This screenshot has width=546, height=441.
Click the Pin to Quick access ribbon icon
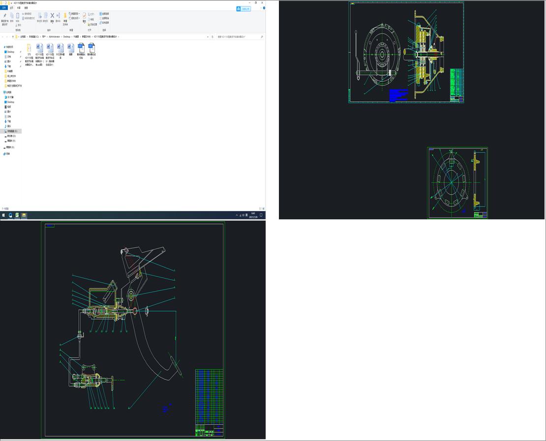coord(4,16)
